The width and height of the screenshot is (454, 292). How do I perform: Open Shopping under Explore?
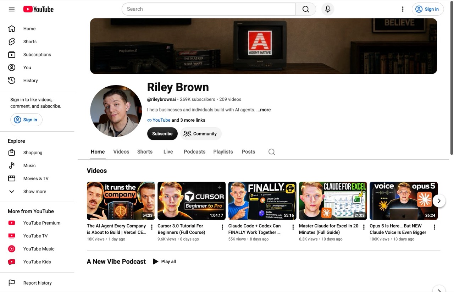(37, 153)
